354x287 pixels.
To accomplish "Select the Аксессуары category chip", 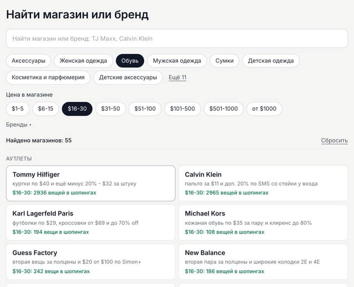I will 28,60.
